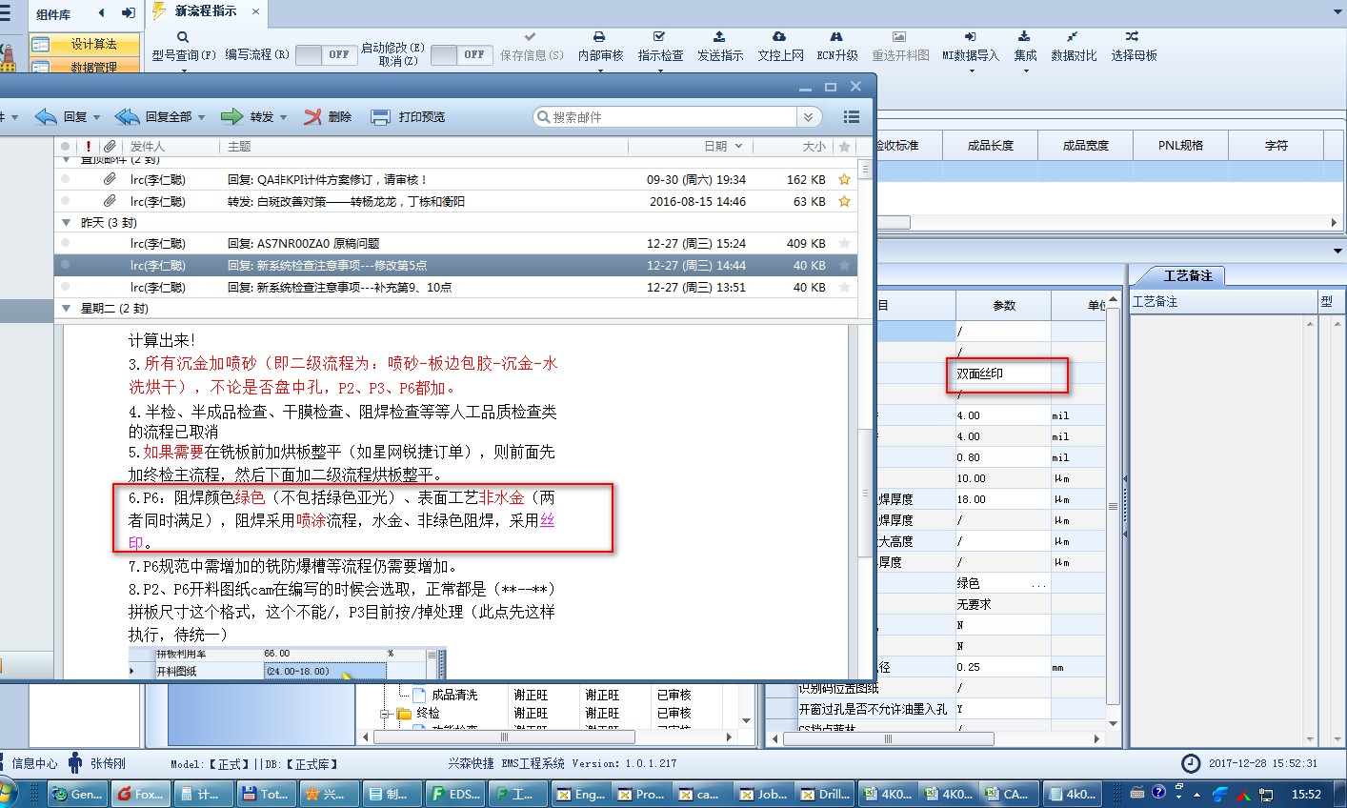Click 大小 column header in mail list
This screenshot has width=1347, height=808.
click(x=814, y=146)
